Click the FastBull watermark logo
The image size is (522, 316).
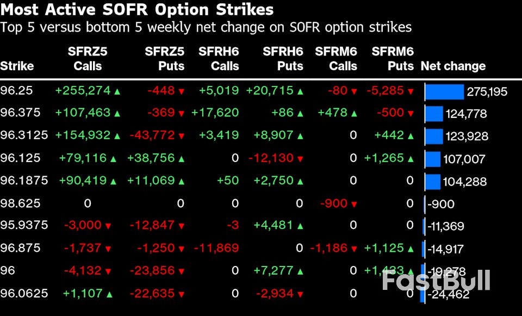(x=436, y=280)
